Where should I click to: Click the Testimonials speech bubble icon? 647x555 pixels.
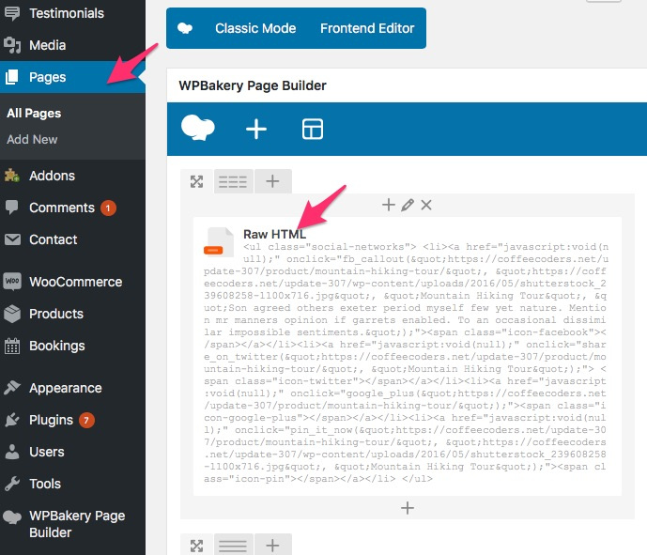(x=12, y=13)
